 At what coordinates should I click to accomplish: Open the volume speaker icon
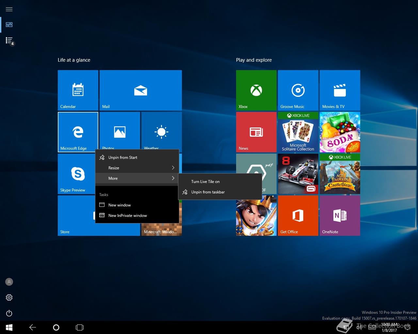click(x=359, y=327)
